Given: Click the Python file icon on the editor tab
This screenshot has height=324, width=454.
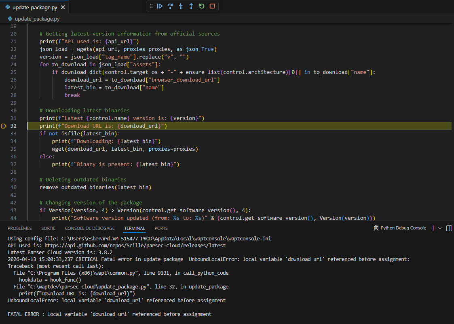Looking at the screenshot, I should click(7, 6).
